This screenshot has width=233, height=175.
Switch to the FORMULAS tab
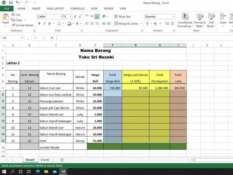tap(77, 9)
